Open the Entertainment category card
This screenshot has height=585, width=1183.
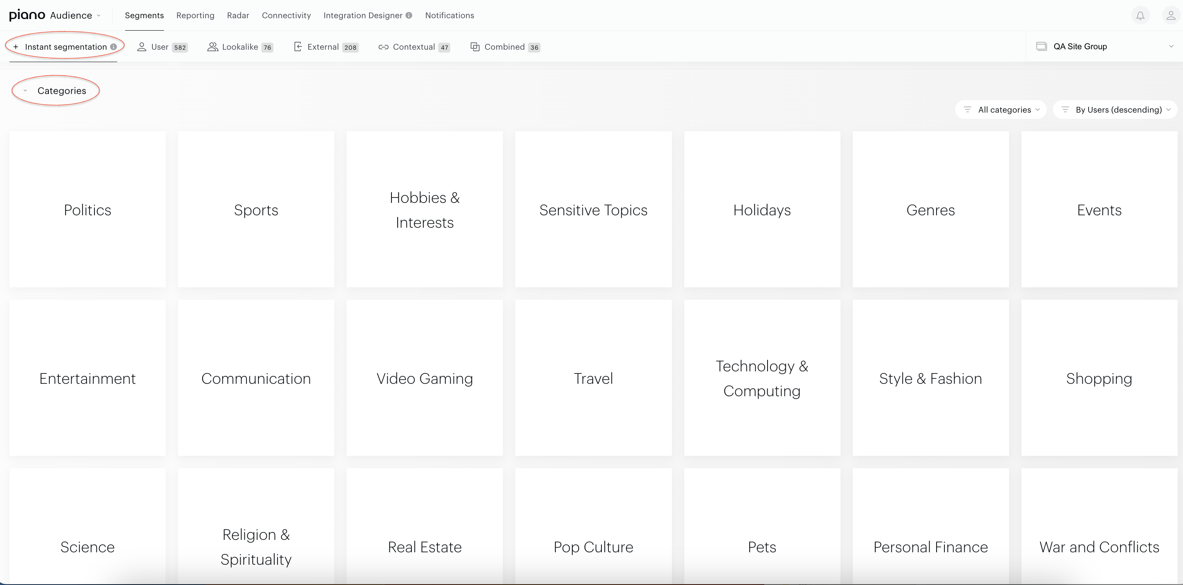click(87, 378)
